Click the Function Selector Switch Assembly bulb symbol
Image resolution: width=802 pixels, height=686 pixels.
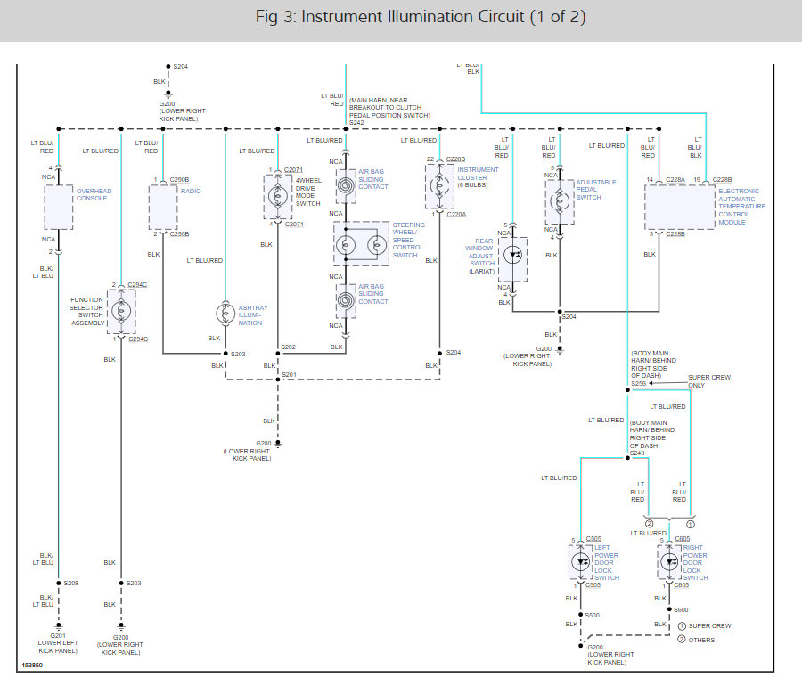click(x=121, y=311)
